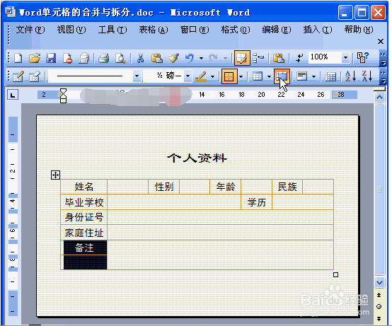Open the 100% zoom dropdown
The height and width of the screenshot is (326, 392).
pyautogui.click(x=345, y=57)
